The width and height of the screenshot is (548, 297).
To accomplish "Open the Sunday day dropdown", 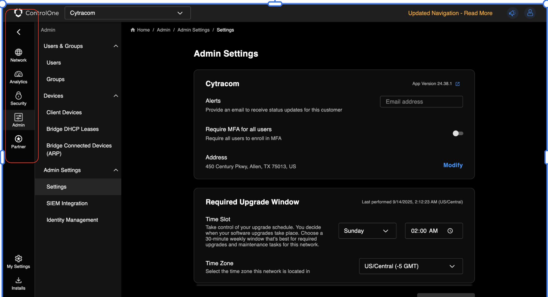I will (367, 231).
